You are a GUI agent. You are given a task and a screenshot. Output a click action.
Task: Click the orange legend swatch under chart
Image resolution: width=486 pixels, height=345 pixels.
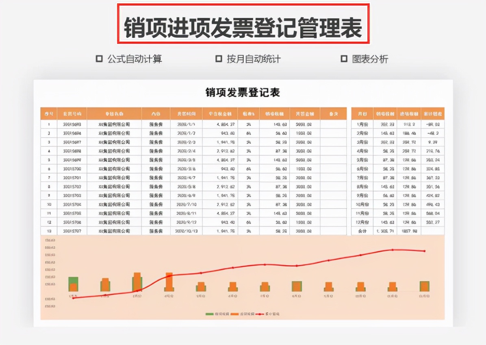234,314
